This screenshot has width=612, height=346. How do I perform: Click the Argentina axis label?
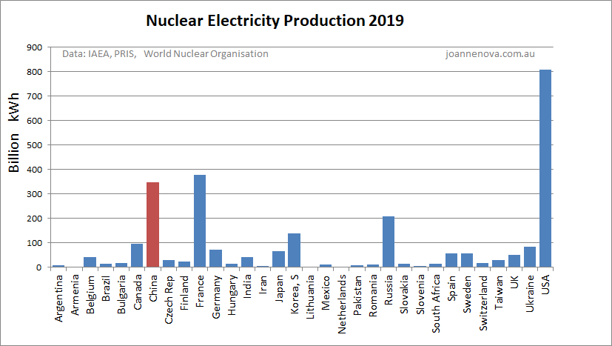pos(58,298)
